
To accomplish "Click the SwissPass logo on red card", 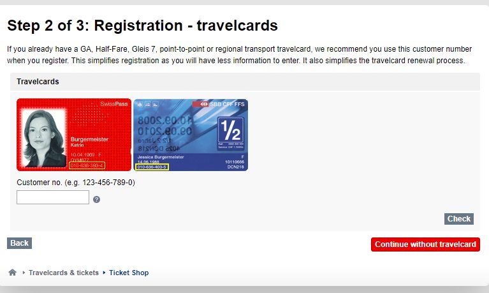I will click(114, 104).
